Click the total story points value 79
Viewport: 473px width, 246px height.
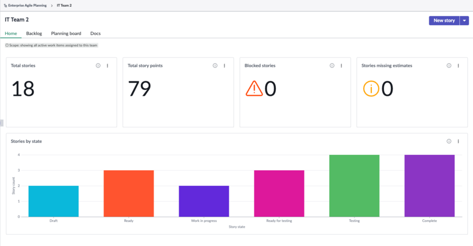click(x=139, y=89)
